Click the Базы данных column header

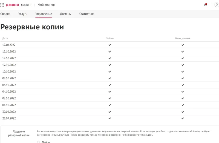click(x=183, y=38)
